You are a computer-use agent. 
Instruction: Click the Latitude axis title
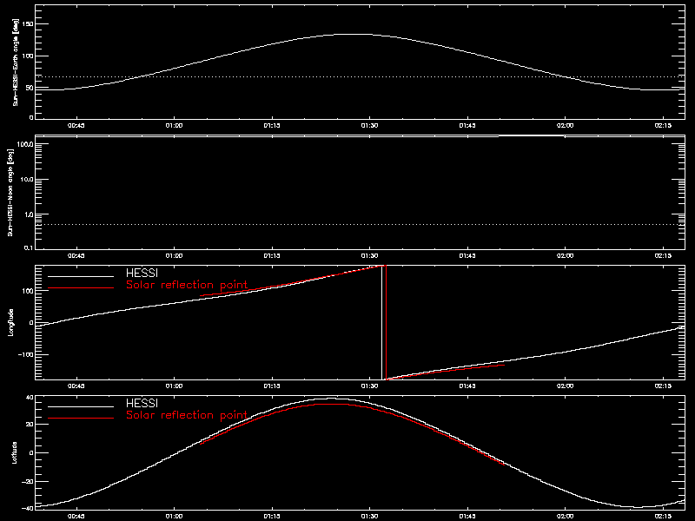14,452
